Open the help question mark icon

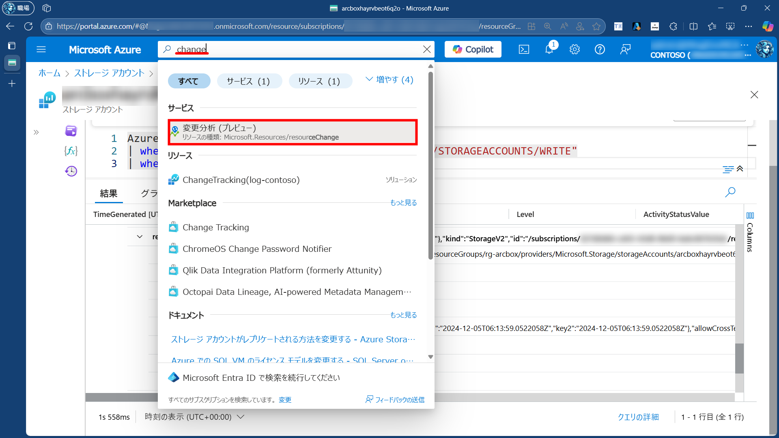coord(600,49)
